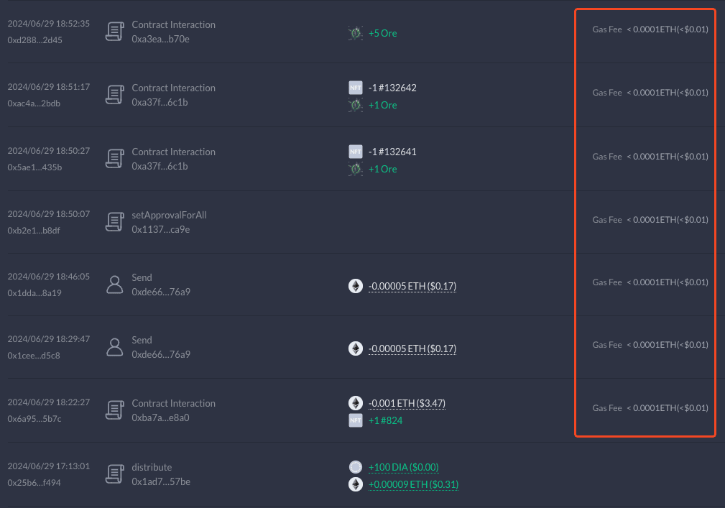Image resolution: width=725 pixels, height=508 pixels.
Task: Open recipient address 0xde66...76a9 at 18:46:05
Action: [161, 292]
